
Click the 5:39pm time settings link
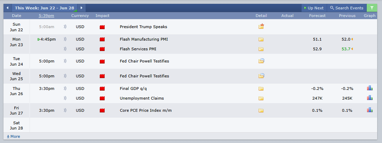(46, 16)
